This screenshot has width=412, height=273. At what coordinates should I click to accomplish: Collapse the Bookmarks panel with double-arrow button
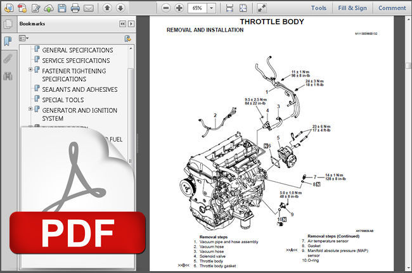click(x=123, y=24)
